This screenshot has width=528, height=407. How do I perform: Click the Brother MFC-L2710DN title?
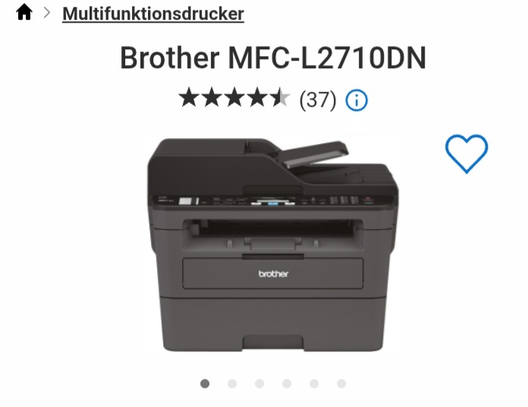(273, 58)
